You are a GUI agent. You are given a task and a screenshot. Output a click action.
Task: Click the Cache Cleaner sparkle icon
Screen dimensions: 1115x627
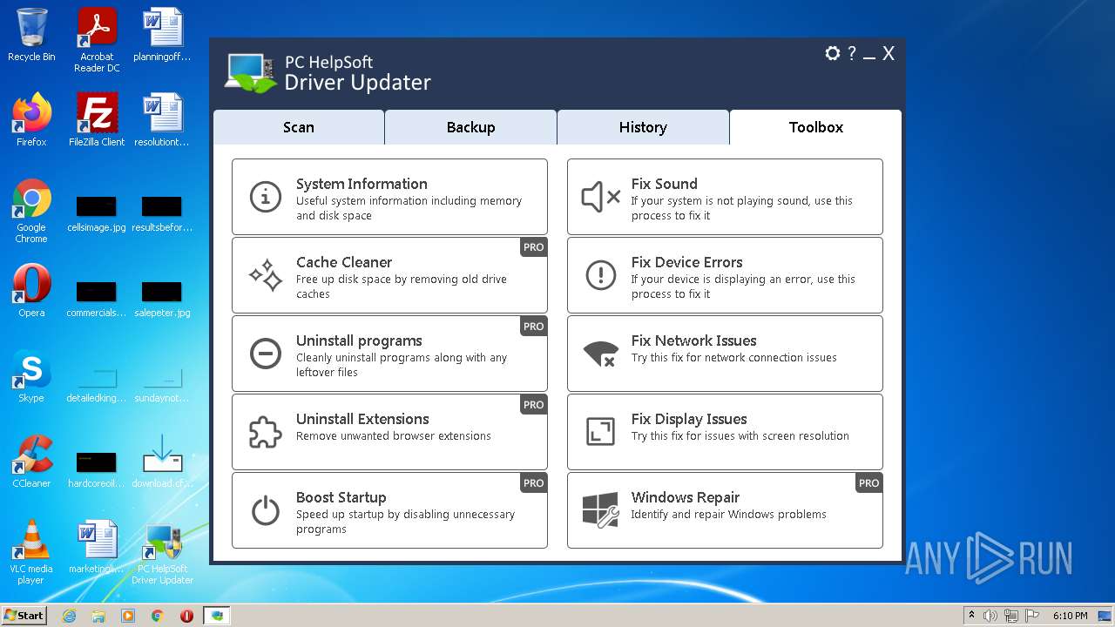click(266, 275)
